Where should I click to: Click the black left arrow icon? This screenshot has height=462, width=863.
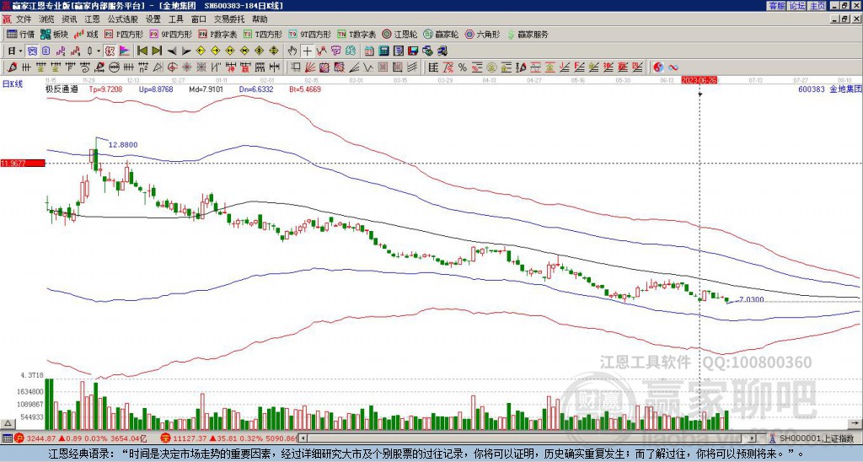(x=172, y=51)
